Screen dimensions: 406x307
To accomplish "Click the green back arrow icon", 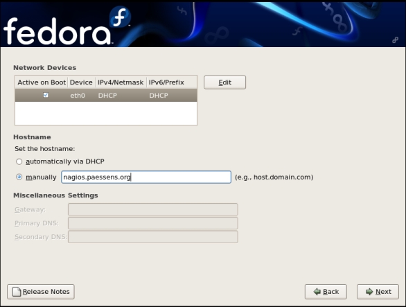I will pyautogui.click(x=317, y=292).
